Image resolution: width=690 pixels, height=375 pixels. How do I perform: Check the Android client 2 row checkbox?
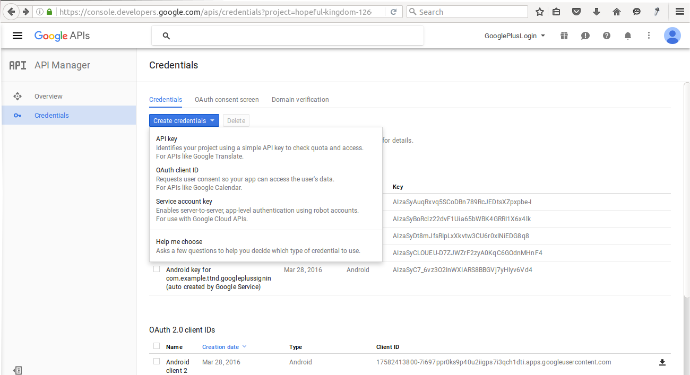point(157,362)
